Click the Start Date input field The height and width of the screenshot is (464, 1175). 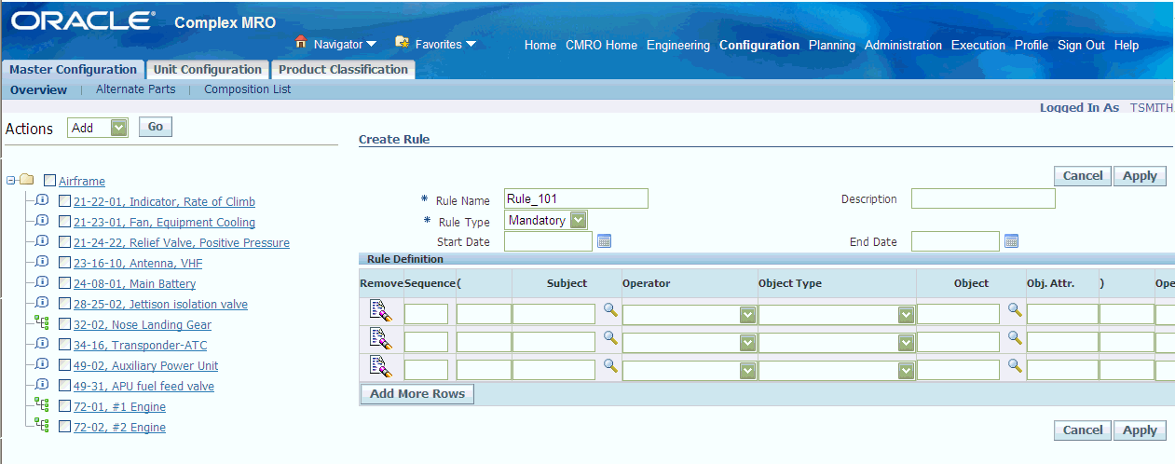[x=548, y=241]
